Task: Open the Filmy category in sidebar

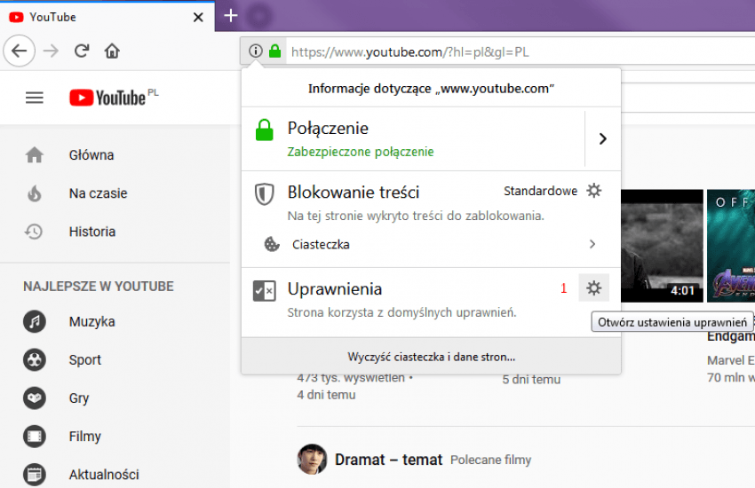Action: coord(84,436)
